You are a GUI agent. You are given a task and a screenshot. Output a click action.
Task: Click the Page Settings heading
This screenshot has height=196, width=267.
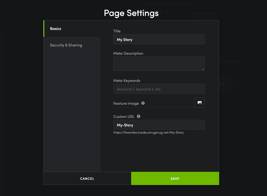click(x=131, y=13)
